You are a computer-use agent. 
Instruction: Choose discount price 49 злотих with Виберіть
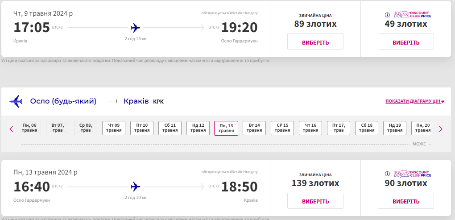[405, 42]
